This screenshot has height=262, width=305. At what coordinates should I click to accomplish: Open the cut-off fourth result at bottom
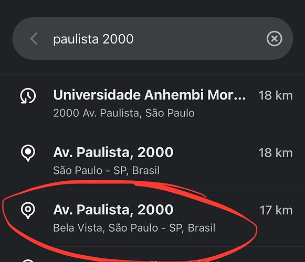click(152, 255)
